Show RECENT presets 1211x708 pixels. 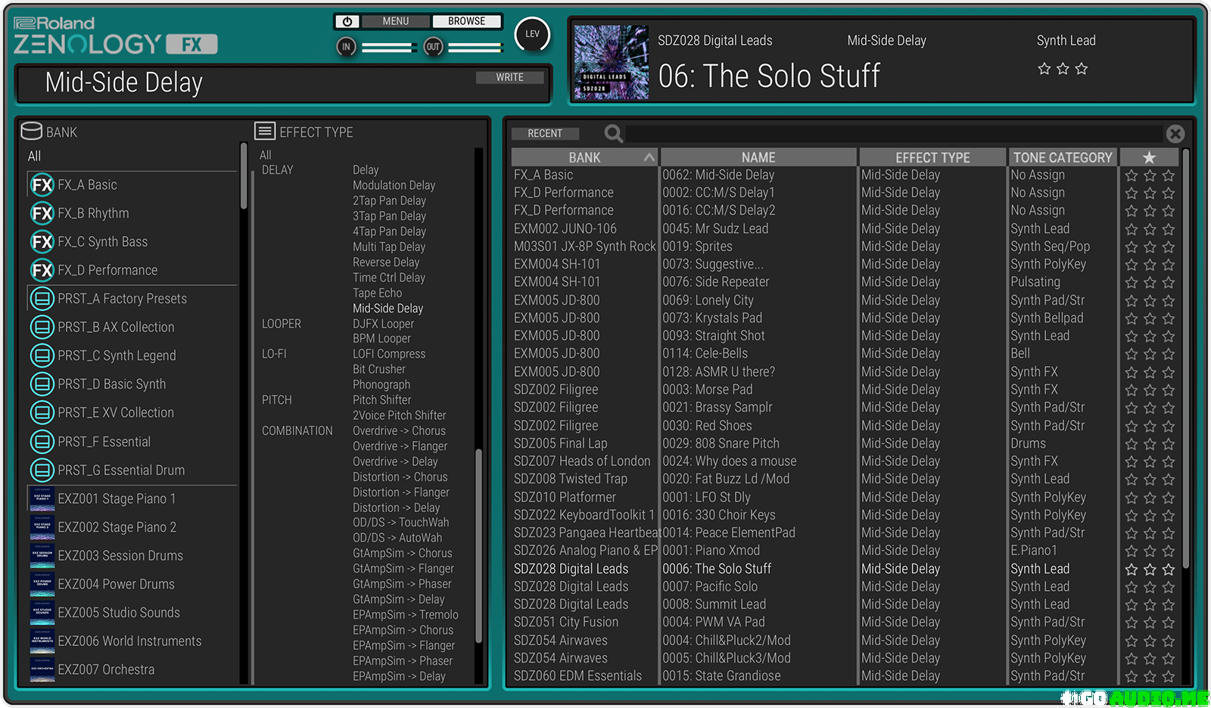click(x=545, y=134)
